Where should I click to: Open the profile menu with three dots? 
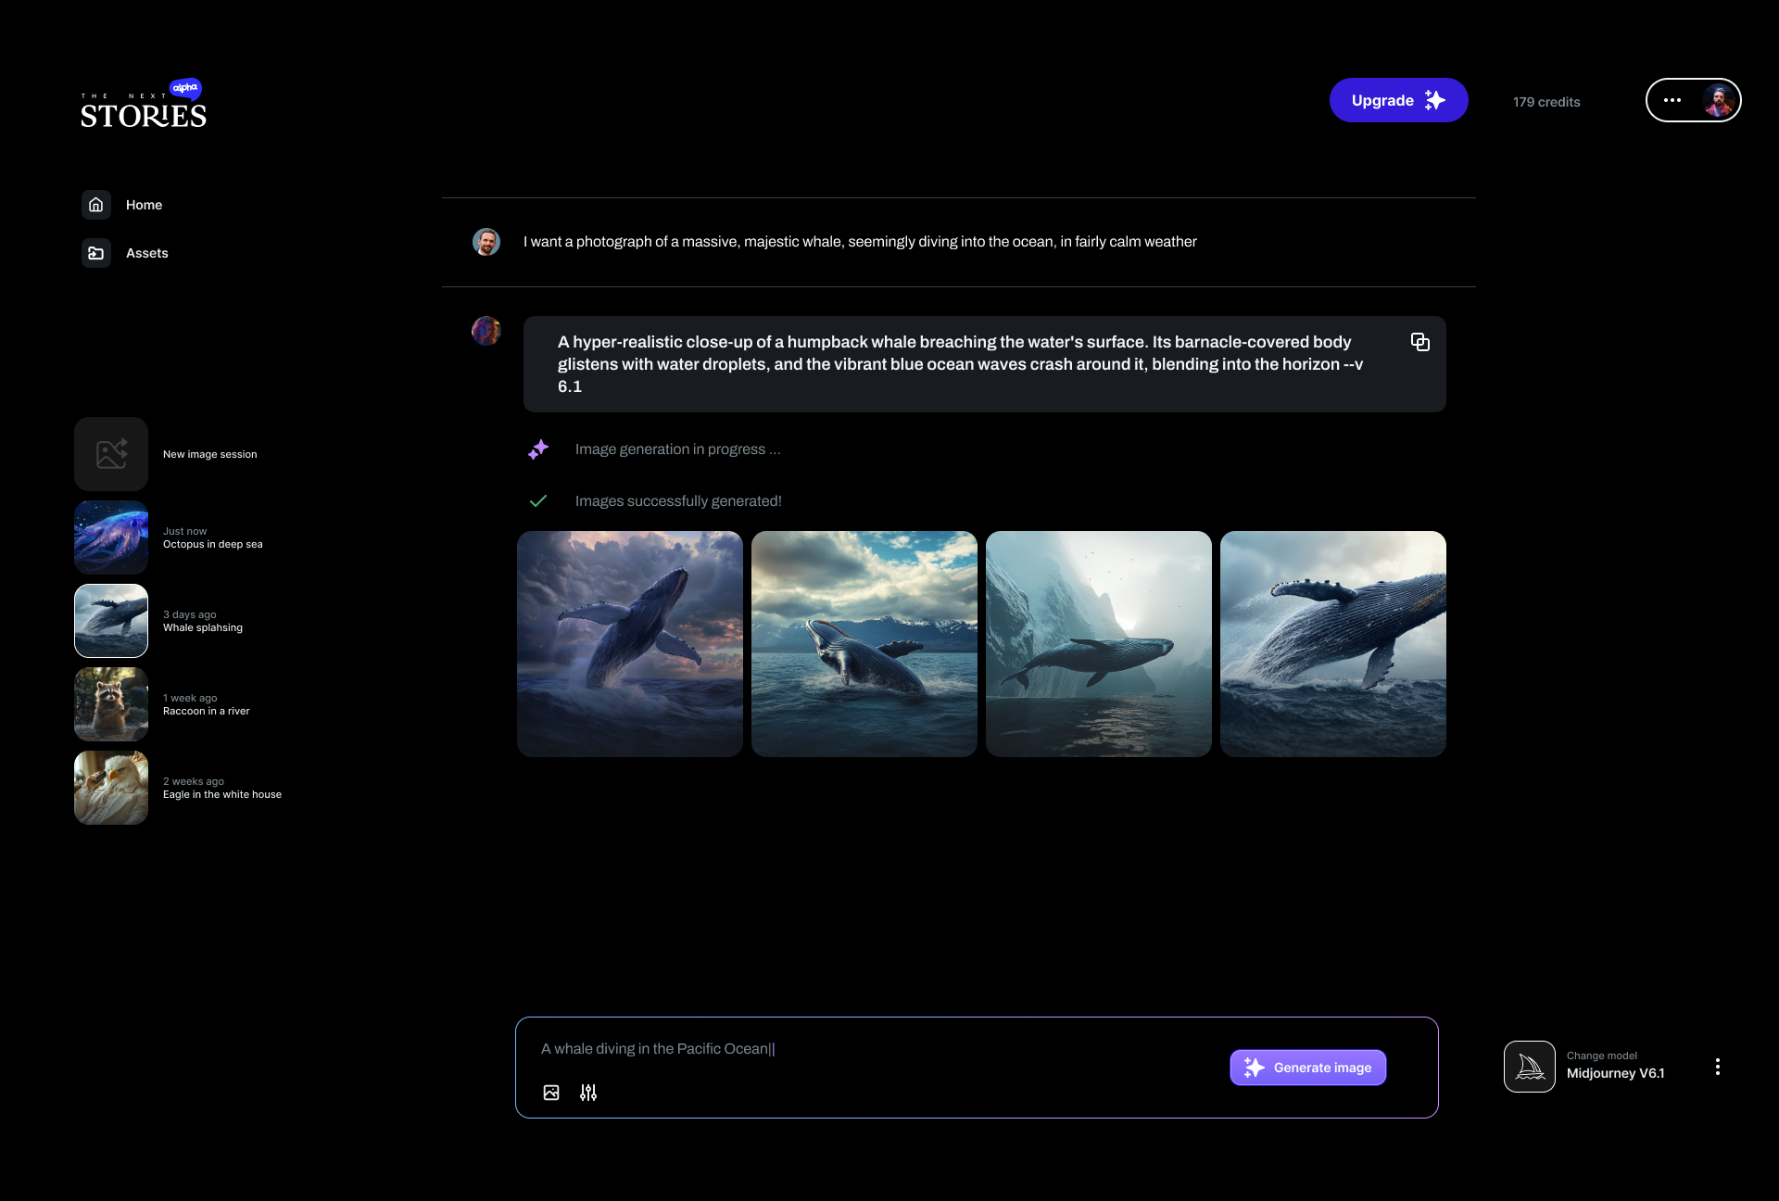(1672, 100)
